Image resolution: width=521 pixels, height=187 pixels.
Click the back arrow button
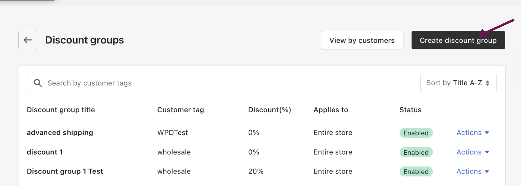28,40
